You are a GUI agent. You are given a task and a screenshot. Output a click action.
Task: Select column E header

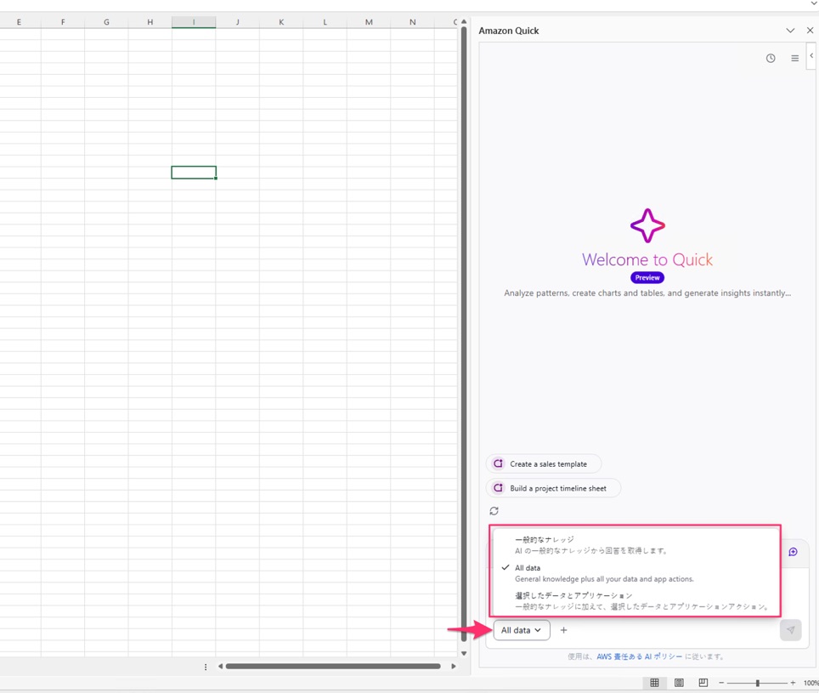coord(19,22)
